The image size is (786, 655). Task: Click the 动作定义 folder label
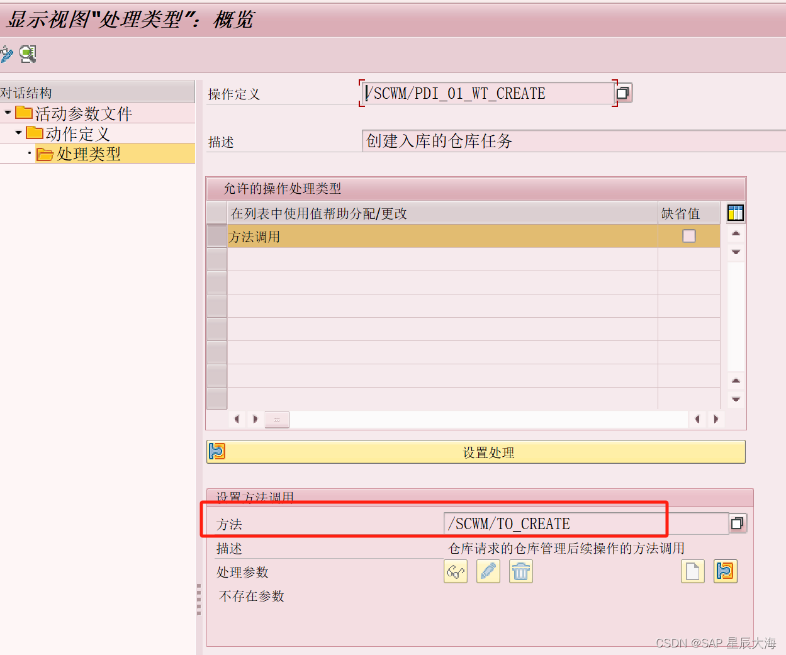tap(78, 134)
